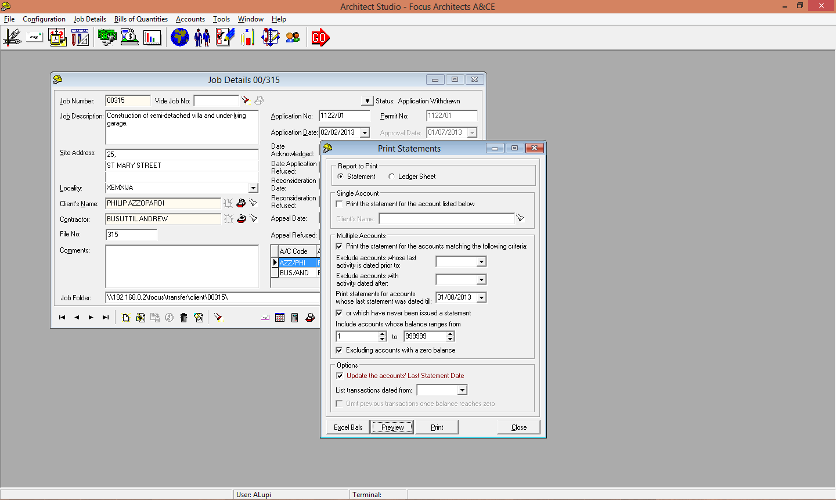Click the flashlight icon beside Contractor field

[x=253, y=218]
